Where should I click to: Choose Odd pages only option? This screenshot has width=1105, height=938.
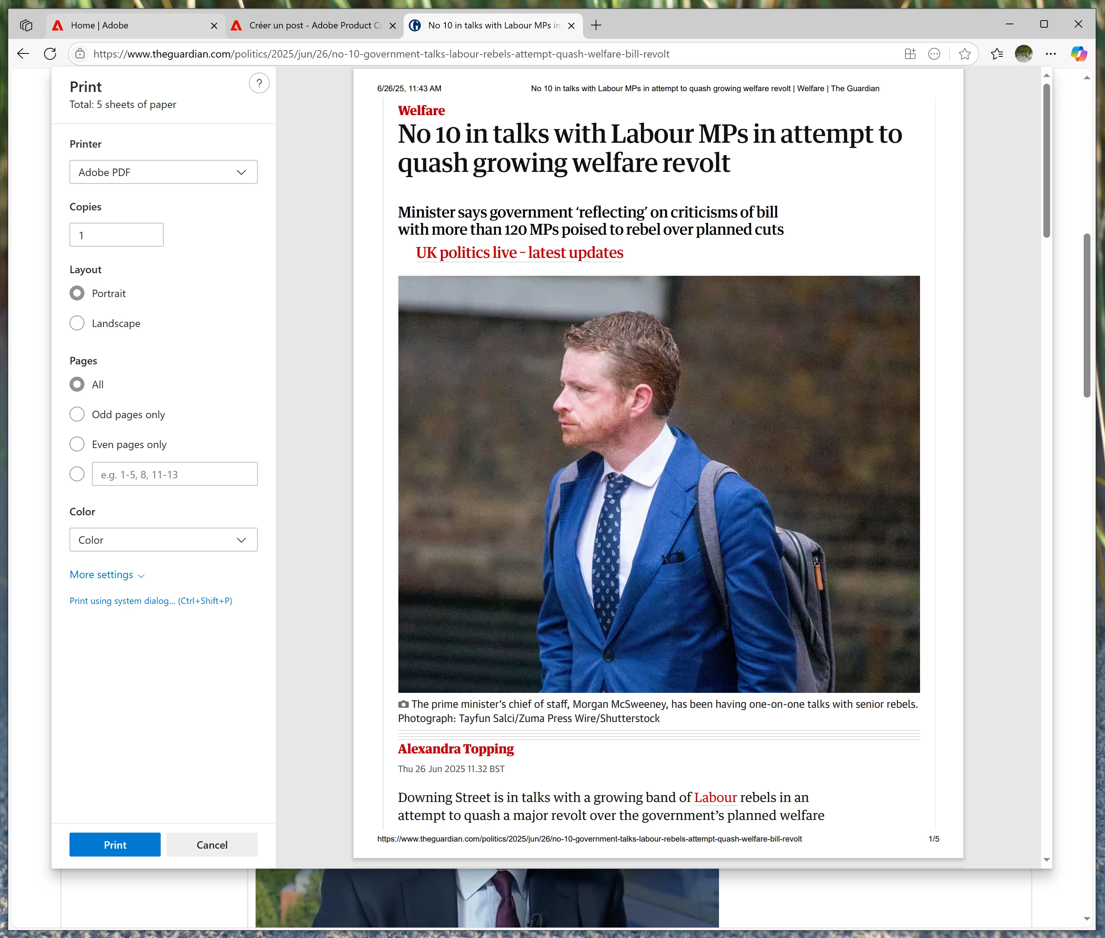77,414
